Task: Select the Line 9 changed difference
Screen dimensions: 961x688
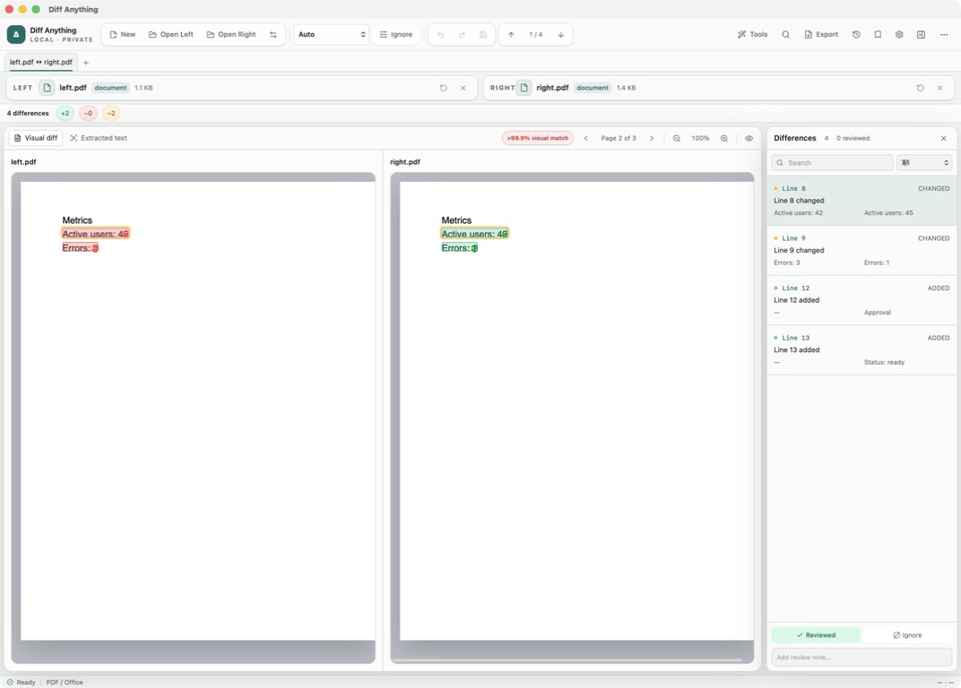Action: click(x=861, y=250)
